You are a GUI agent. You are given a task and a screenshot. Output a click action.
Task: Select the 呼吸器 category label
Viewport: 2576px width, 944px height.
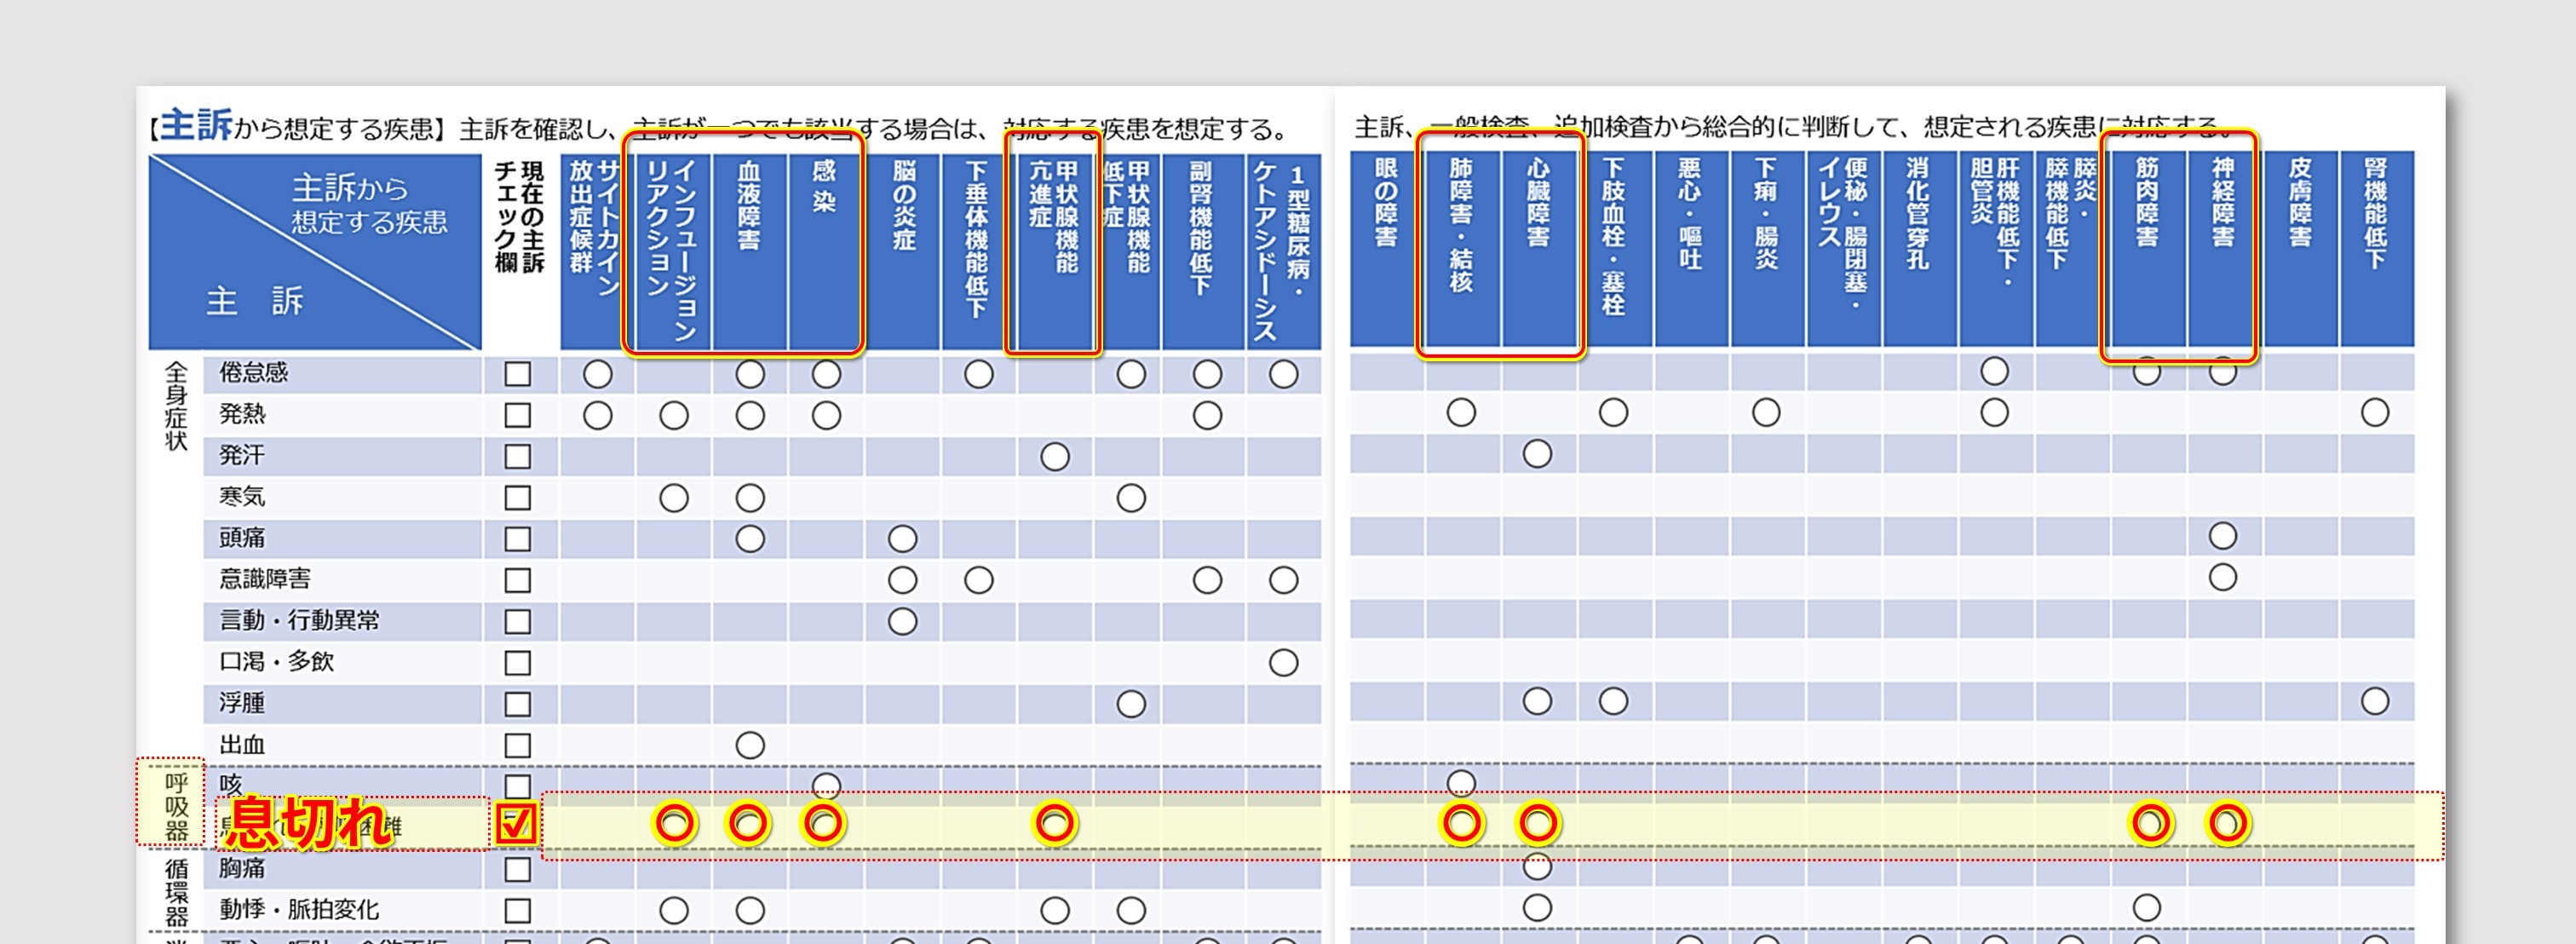point(176,805)
